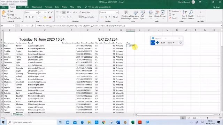Select Bottom Align alignment

pyautogui.click(x=64, y=12)
